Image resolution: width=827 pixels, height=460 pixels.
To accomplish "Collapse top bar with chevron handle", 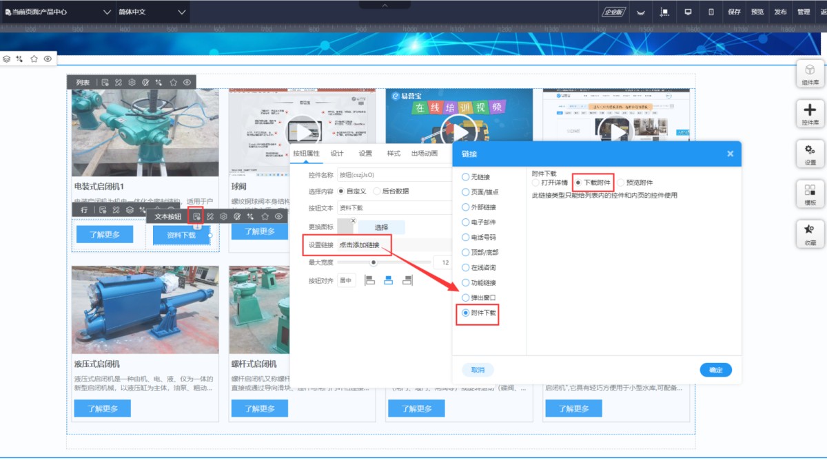I will click(385, 5).
